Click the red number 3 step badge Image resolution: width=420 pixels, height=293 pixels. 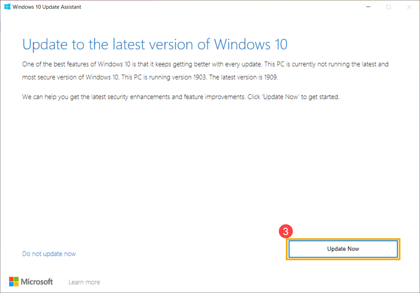point(285,232)
